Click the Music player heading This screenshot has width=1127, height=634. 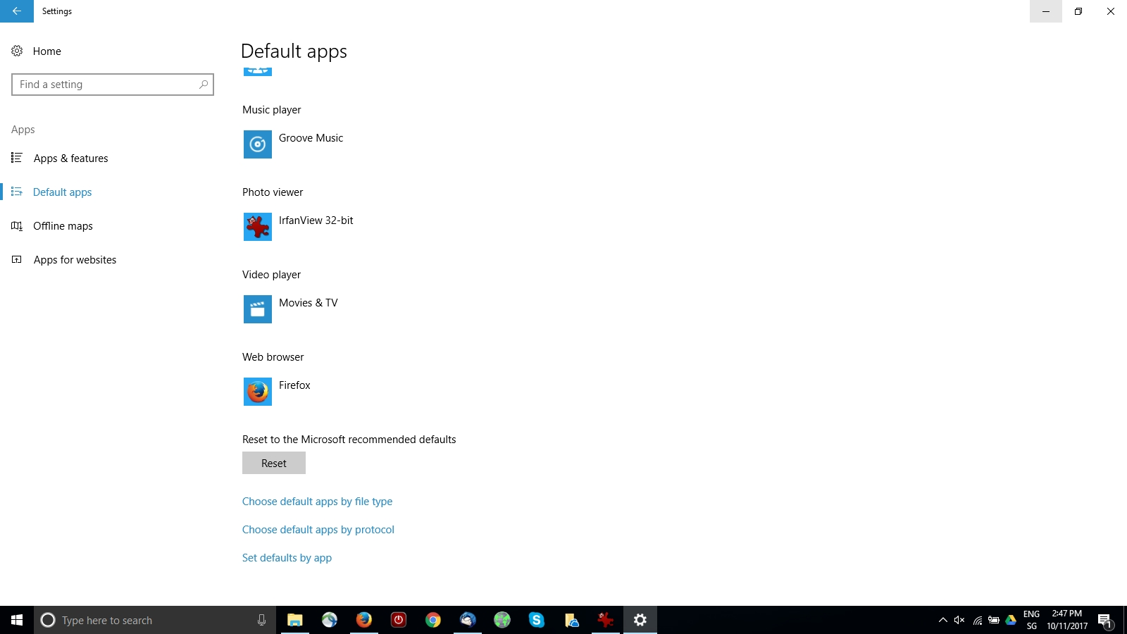[x=271, y=110]
